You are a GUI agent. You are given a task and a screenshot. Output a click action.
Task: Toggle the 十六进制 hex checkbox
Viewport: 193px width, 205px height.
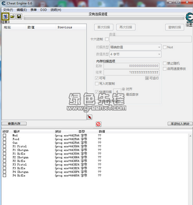107,39
